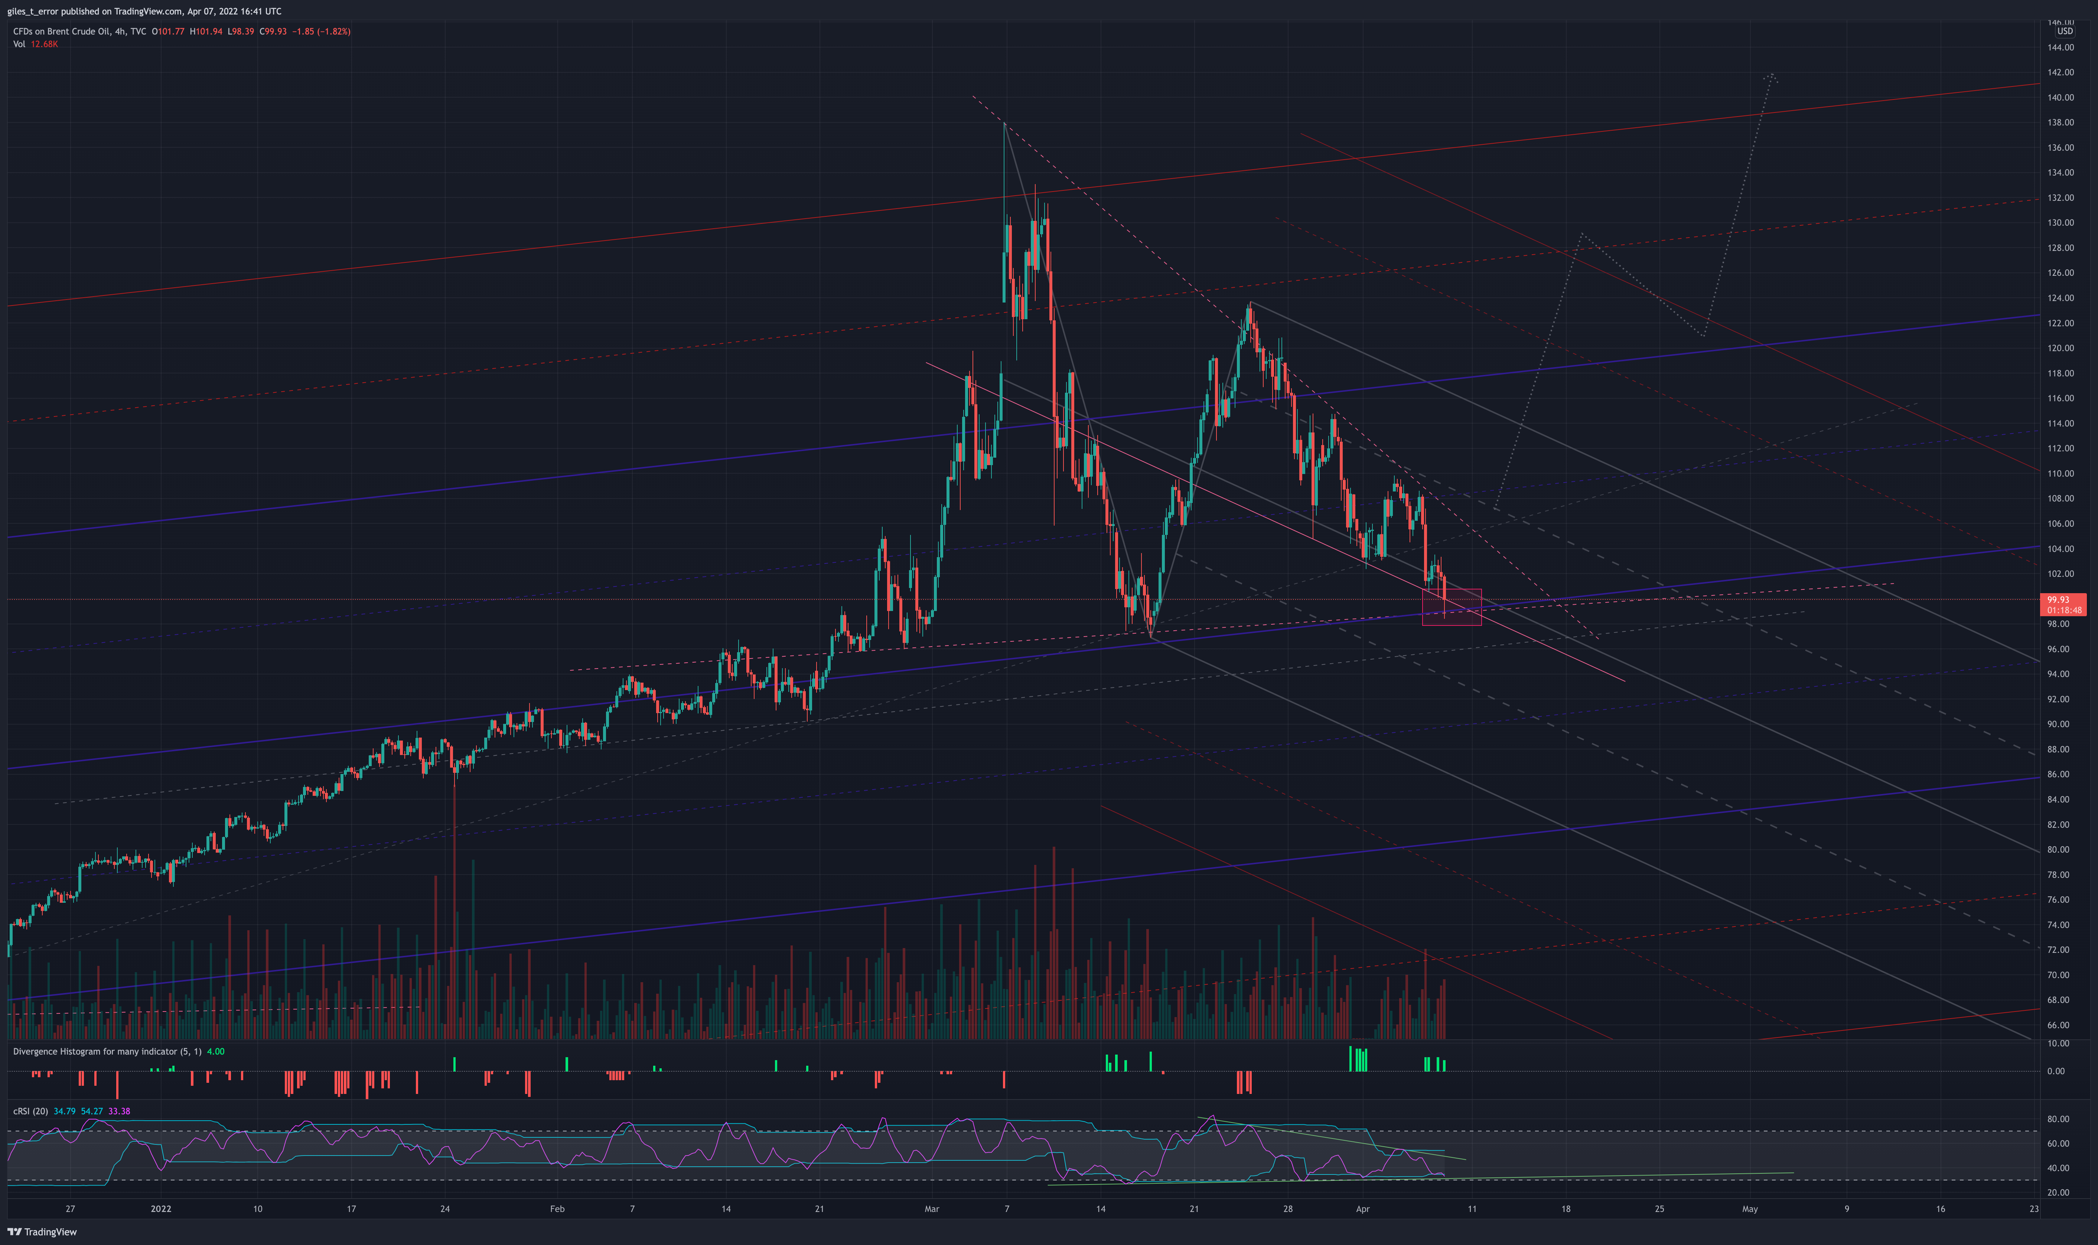Click the '28' date label on the time axis
The height and width of the screenshot is (1245, 2098).
pos(1288,1209)
